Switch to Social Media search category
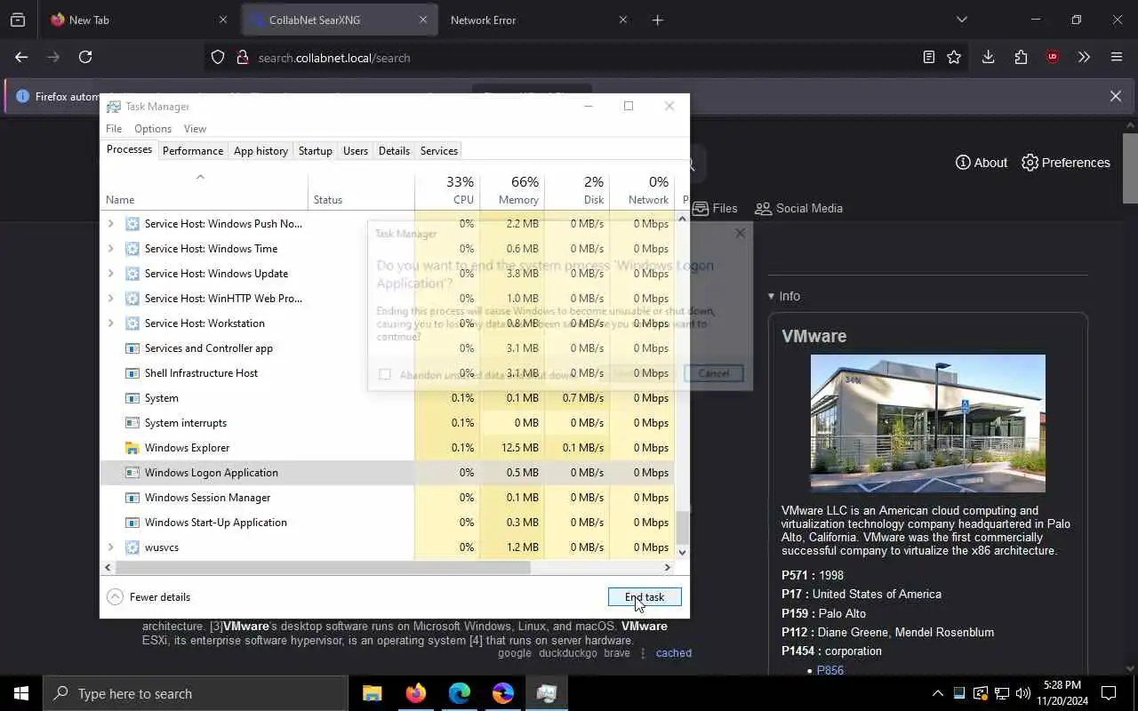1138x711 pixels. click(x=798, y=208)
